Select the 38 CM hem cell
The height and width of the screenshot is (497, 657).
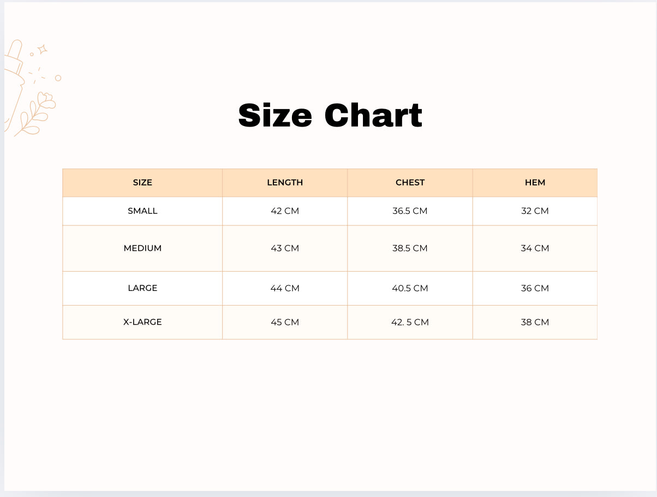[535, 322]
